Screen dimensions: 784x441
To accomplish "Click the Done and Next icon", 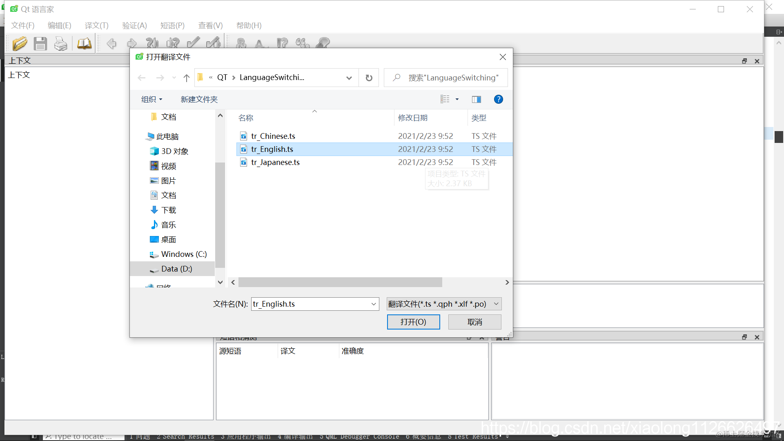I will pos(214,42).
